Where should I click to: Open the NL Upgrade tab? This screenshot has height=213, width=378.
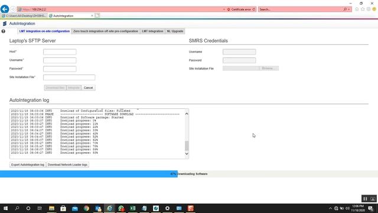pyautogui.click(x=175, y=31)
